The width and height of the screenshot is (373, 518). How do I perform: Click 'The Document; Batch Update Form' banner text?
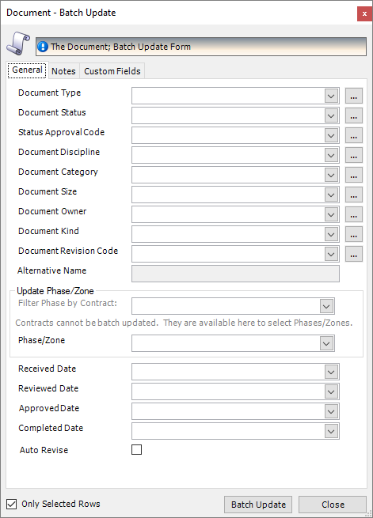pos(120,47)
